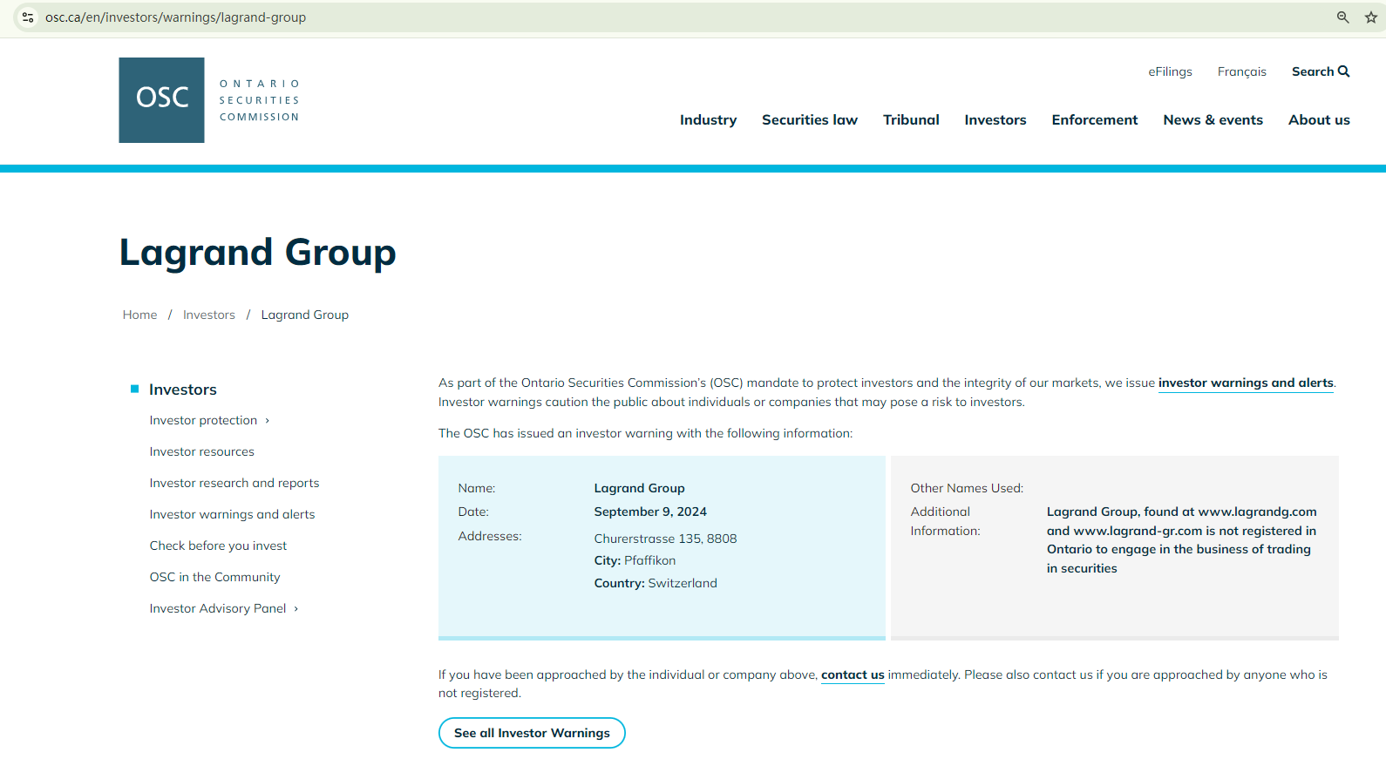Click the Lagrand Group breadcrumb text
The height and width of the screenshot is (766, 1386).
point(304,315)
